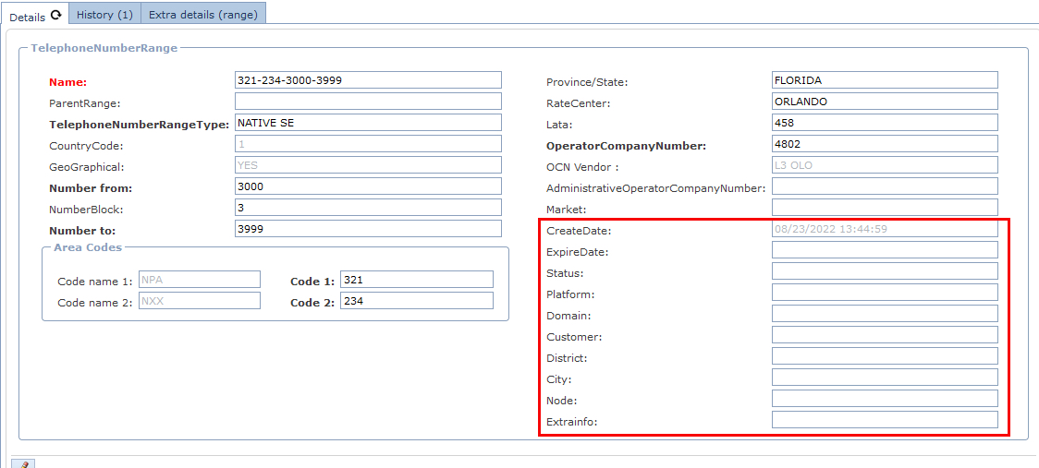The image size is (1039, 468).
Task: Click the pencil edit icon at bottom
Action: point(23,463)
